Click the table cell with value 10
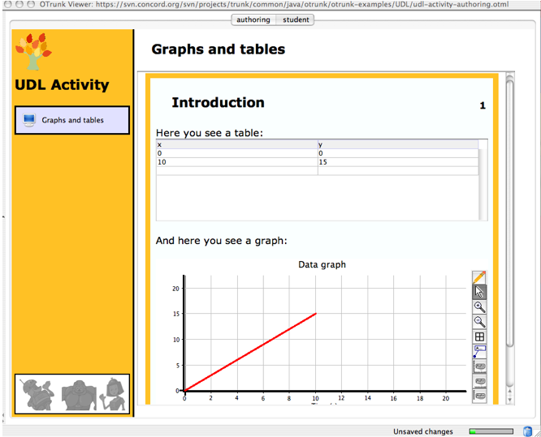 (x=236, y=162)
